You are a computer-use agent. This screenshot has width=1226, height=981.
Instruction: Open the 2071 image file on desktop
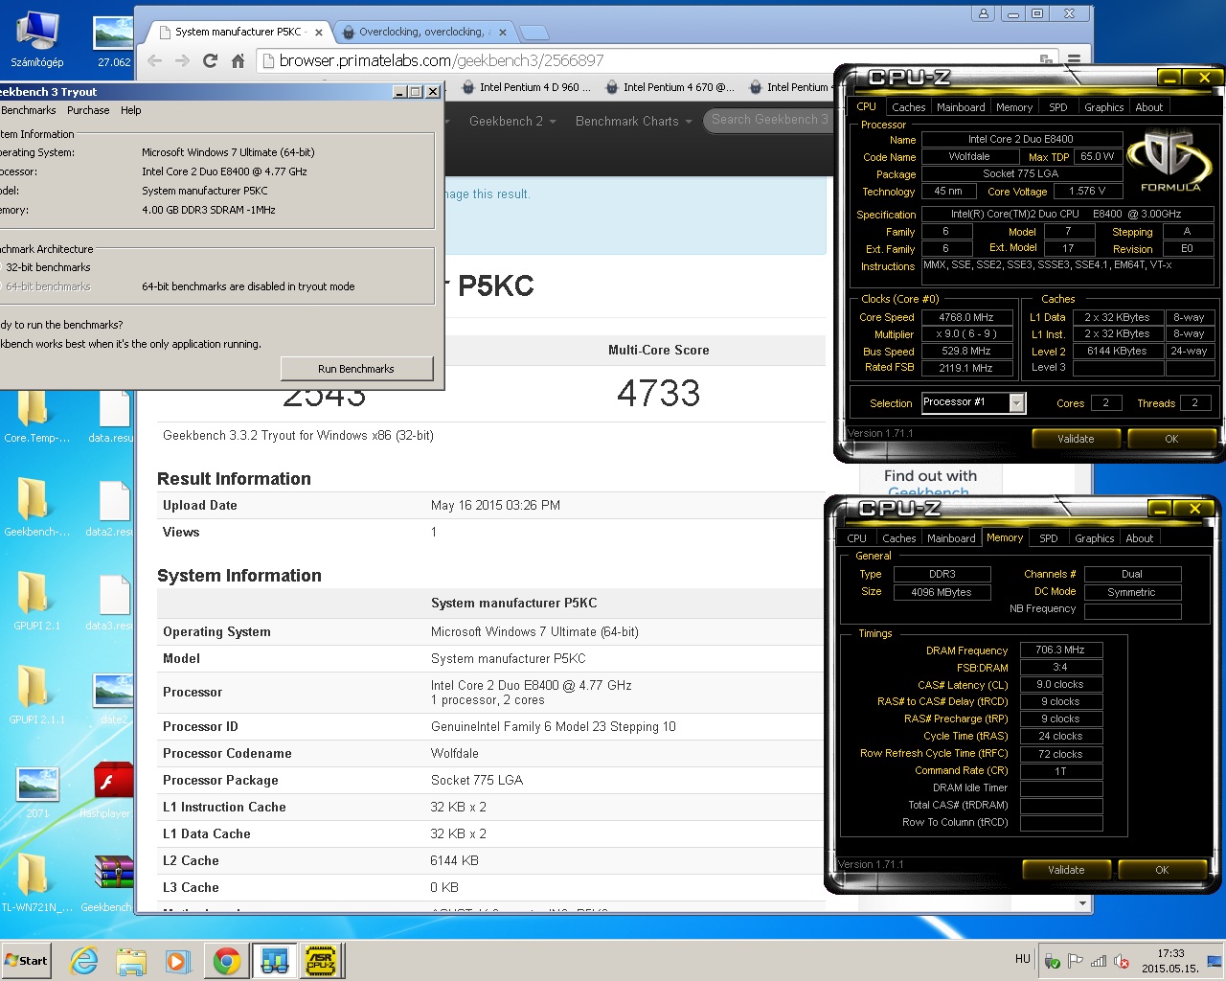36,791
